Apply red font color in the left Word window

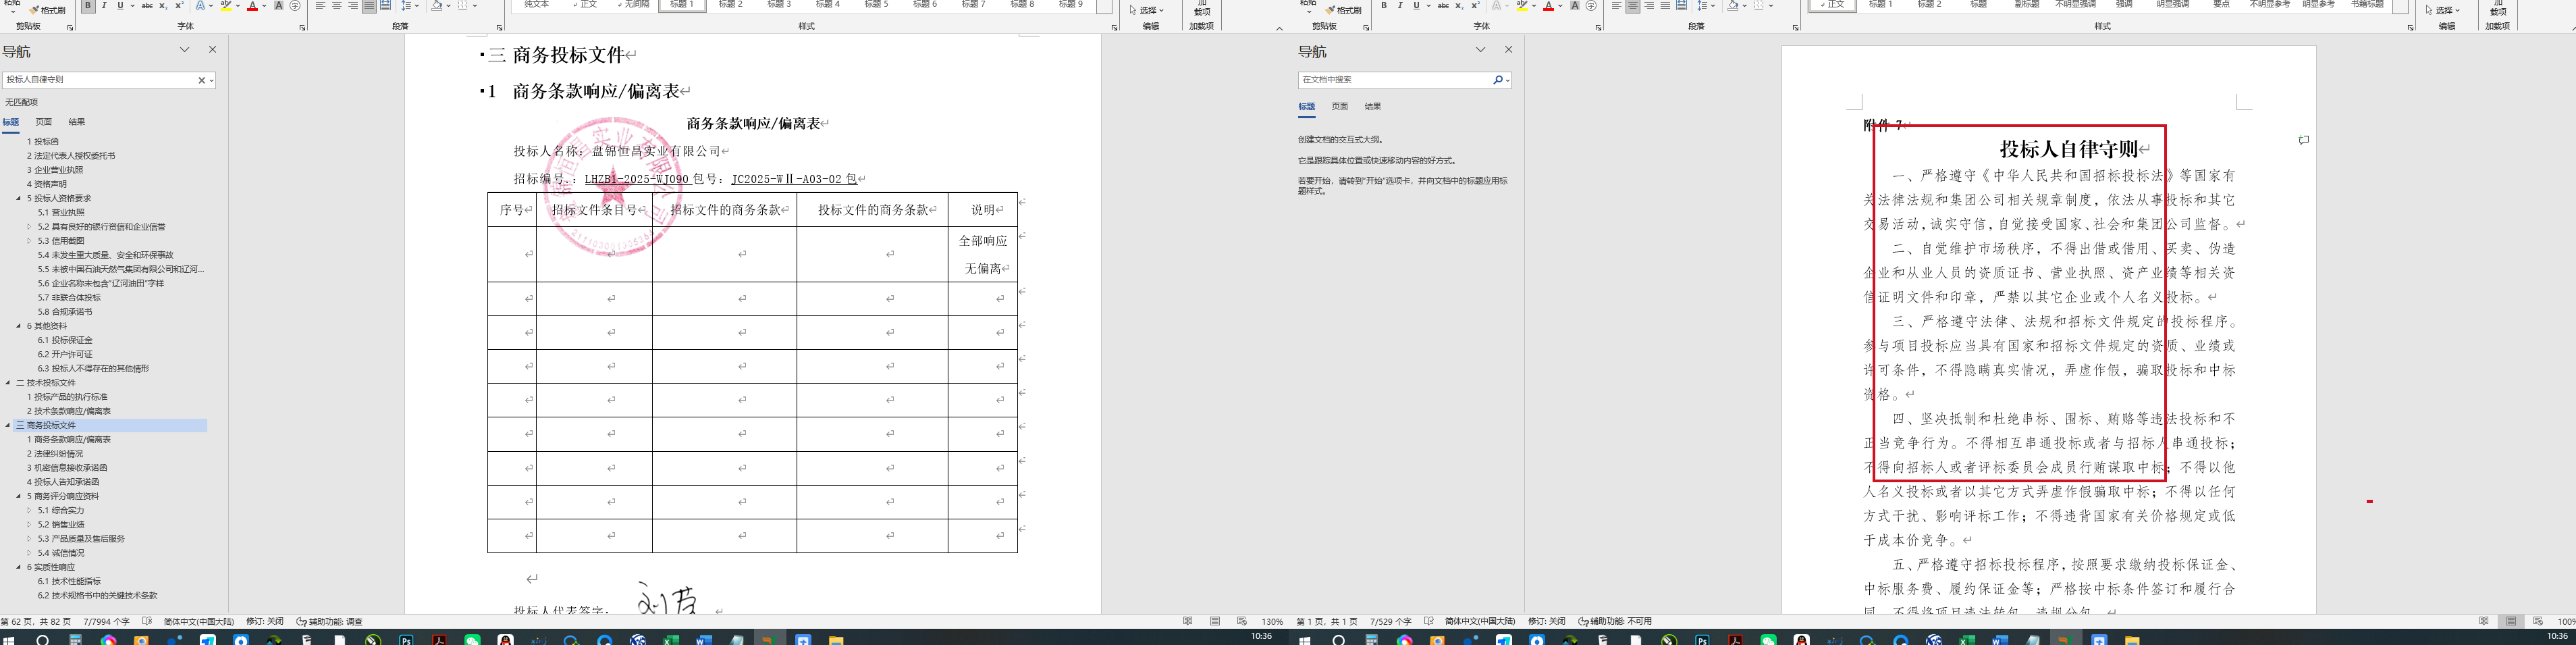(x=252, y=6)
